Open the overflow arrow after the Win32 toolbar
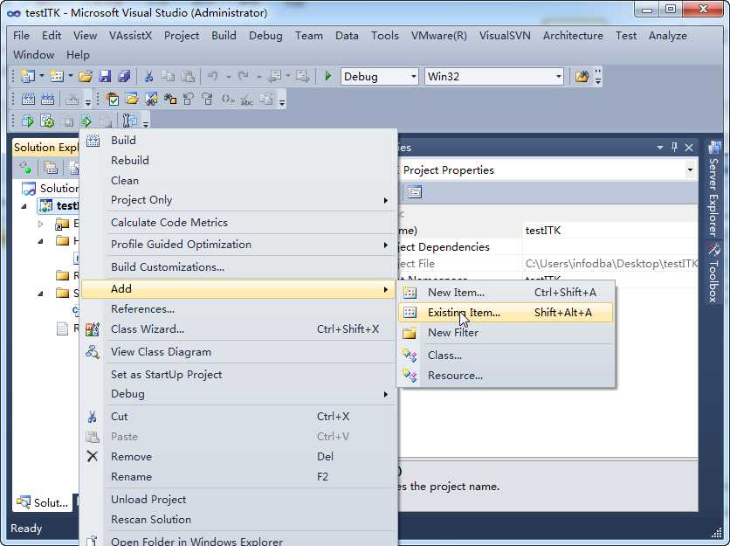This screenshot has width=730, height=546. (x=598, y=76)
